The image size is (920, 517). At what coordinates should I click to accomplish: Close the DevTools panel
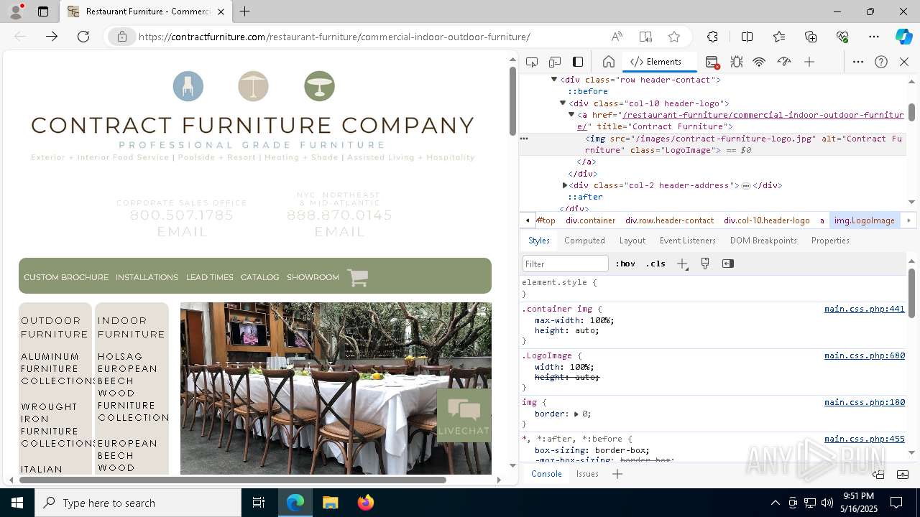tap(904, 62)
